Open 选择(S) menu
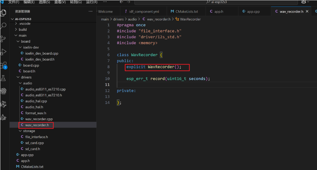Image resolution: width=317 pixels, height=170 pixels. tap(44, 2)
